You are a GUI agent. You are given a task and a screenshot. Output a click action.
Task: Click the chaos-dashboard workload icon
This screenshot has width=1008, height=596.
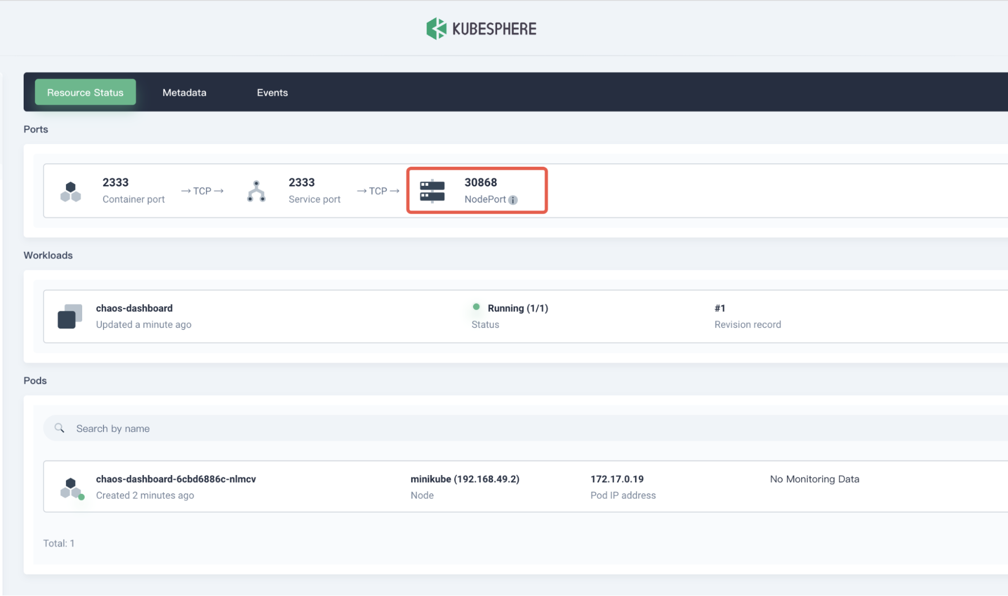coord(70,316)
